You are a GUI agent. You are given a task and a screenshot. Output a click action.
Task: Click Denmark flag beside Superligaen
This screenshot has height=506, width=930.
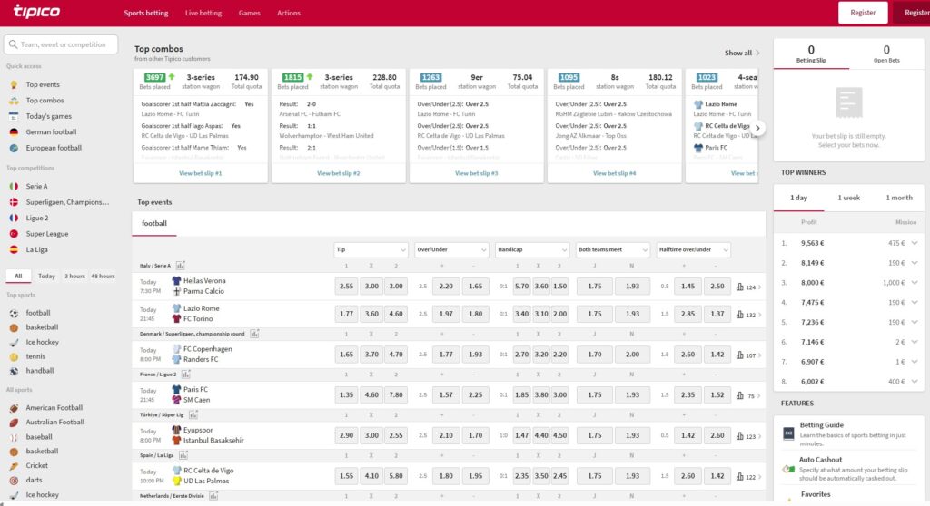pyautogui.click(x=14, y=202)
